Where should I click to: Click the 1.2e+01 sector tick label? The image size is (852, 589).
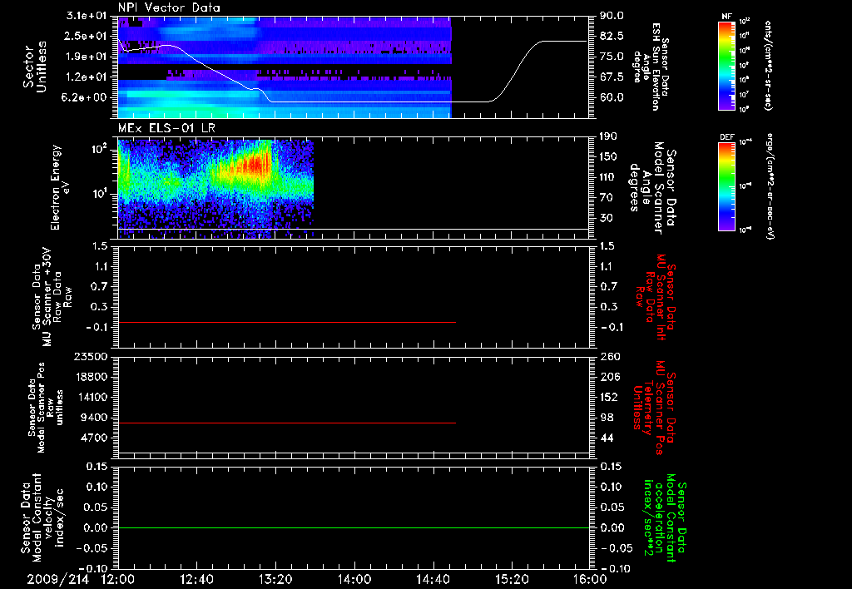86,77
